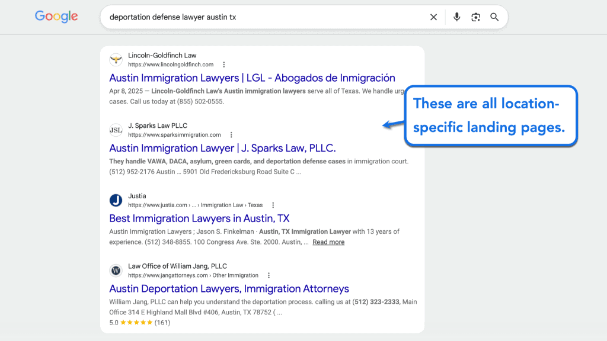607x341 pixels.
Task: Click the (512) 323-2333 phone in the snippet
Action: [x=375, y=302]
